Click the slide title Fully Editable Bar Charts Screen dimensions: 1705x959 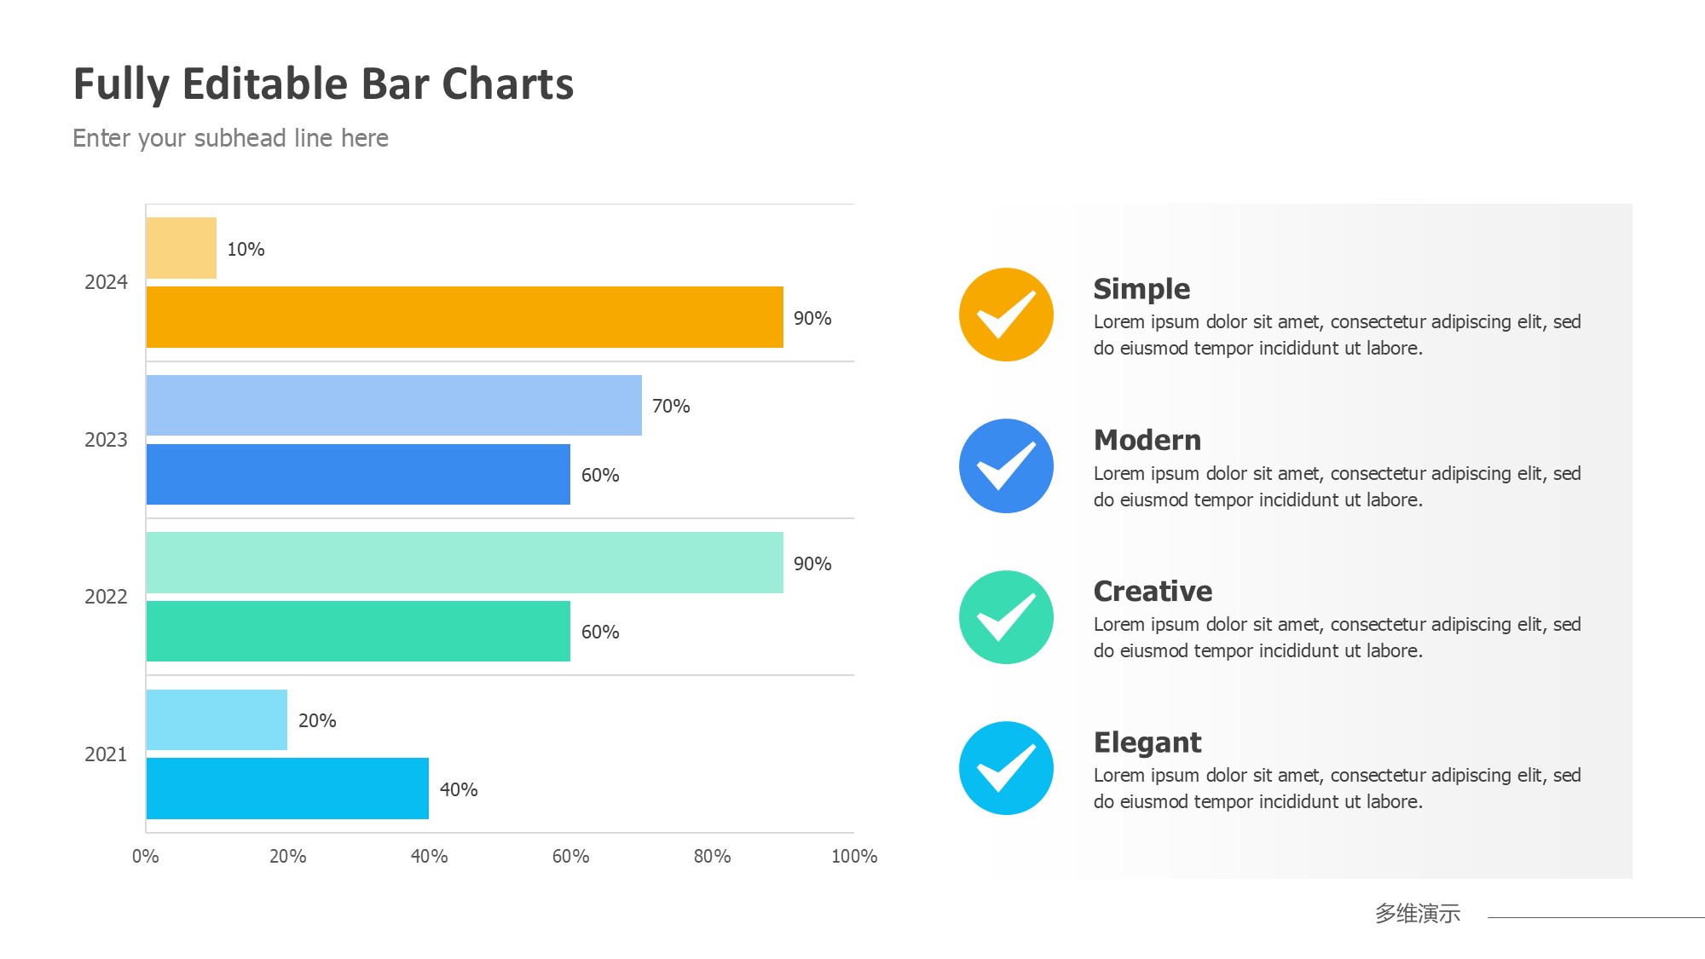point(323,84)
